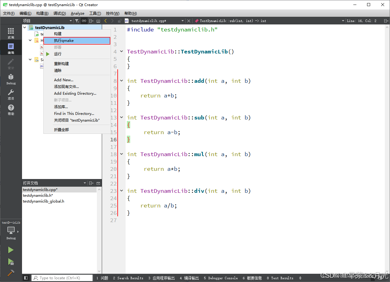Choose 执行qmake from context menu
390x282 pixels.
pos(77,40)
